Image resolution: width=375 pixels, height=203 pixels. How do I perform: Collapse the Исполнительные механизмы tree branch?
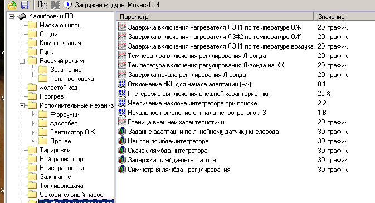[22, 105]
